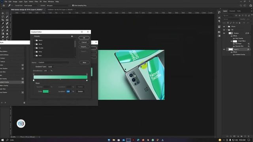Select the Eyedropper tool in toolbox
The image size is (253, 142).
tap(3, 23)
